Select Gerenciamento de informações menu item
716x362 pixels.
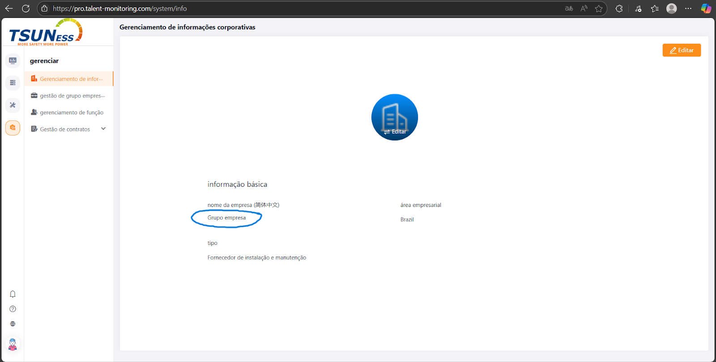[x=71, y=79]
